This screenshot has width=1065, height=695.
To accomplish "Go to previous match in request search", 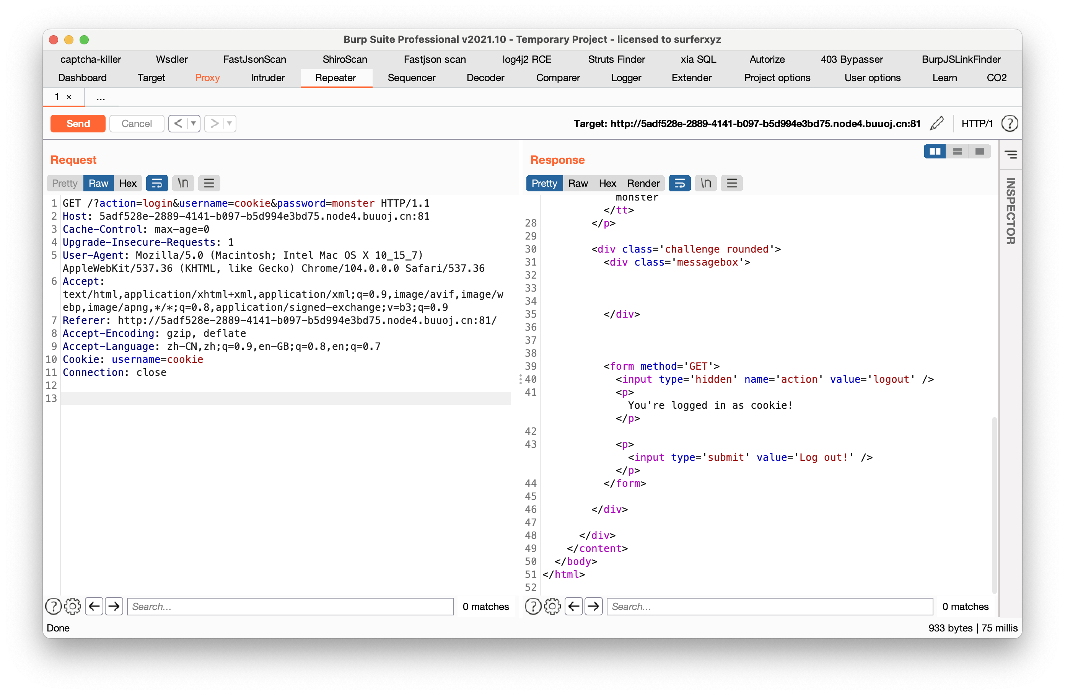I will (x=94, y=606).
